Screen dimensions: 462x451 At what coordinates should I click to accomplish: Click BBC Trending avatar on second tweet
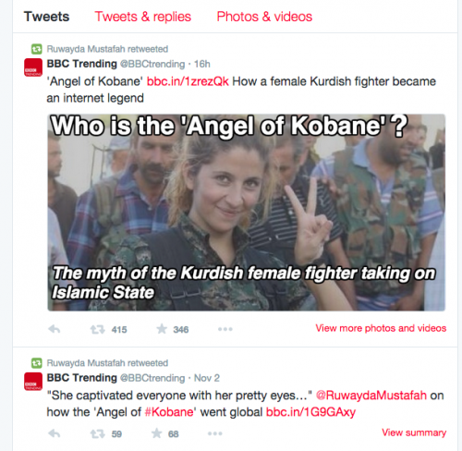tap(33, 382)
